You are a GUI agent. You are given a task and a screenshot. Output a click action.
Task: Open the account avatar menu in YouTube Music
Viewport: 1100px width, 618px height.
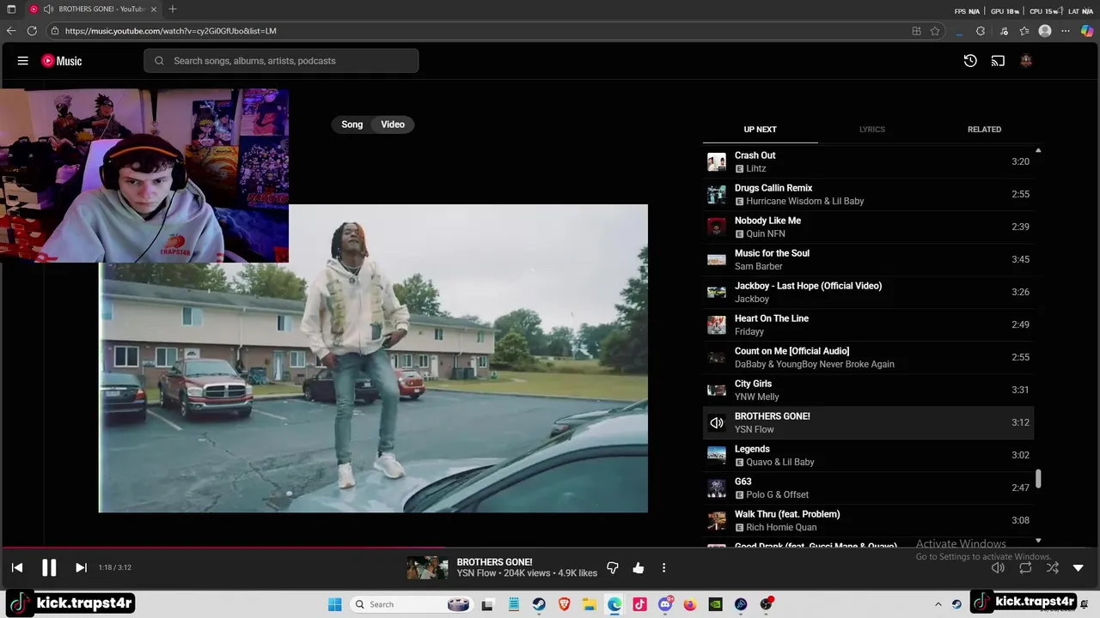tap(1025, 61)
